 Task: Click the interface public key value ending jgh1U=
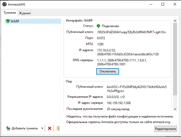131,32
